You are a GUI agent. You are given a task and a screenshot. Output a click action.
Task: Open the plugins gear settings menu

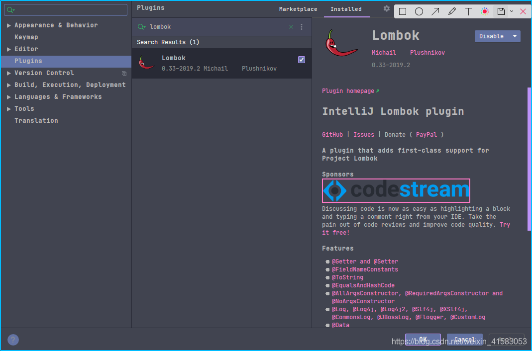(387, 8)
